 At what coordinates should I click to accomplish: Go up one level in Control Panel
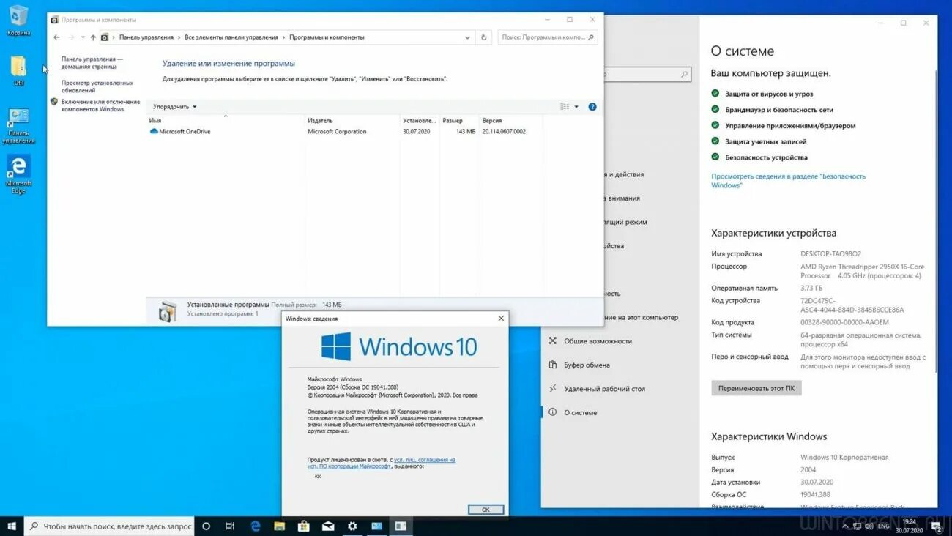click(x=93, y=37)
